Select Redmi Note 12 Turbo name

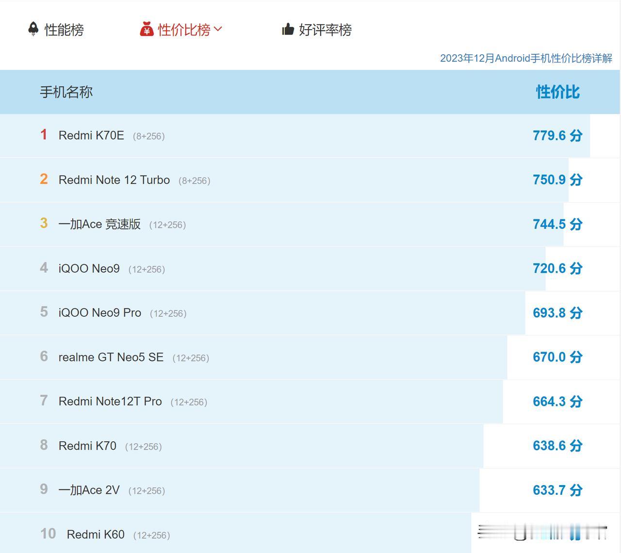tap(114, 180)
